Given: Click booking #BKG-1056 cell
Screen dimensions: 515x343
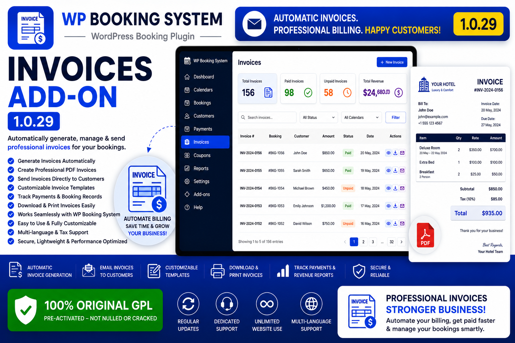Looking at the screenshot, I should coord(276,153).
